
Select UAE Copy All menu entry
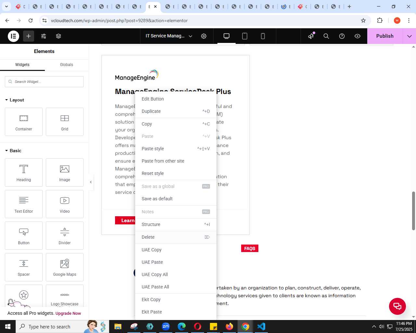click(175, 274)
